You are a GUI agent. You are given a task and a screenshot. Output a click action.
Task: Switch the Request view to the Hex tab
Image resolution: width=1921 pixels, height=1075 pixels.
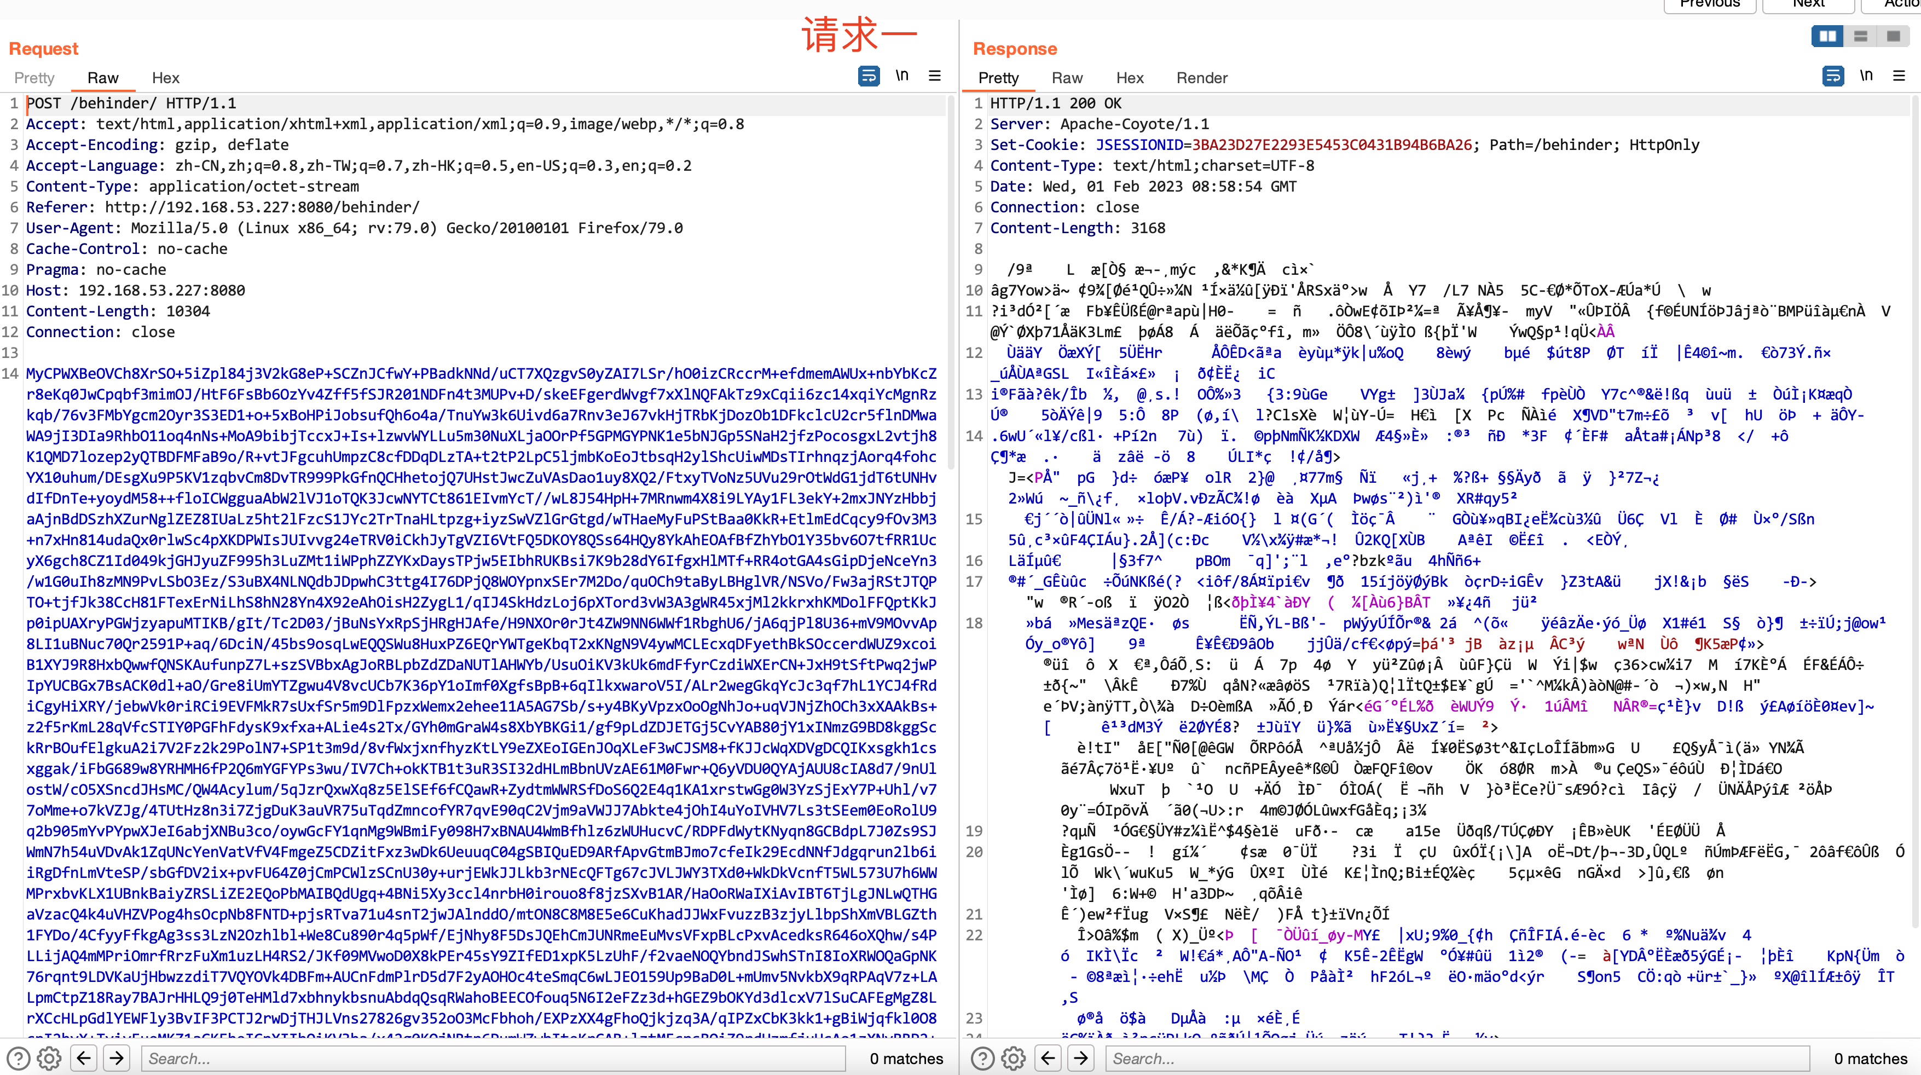pyautogui.click(x=165, y=78)
